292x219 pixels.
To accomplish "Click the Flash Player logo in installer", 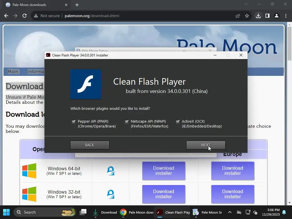I will point(86,84).
